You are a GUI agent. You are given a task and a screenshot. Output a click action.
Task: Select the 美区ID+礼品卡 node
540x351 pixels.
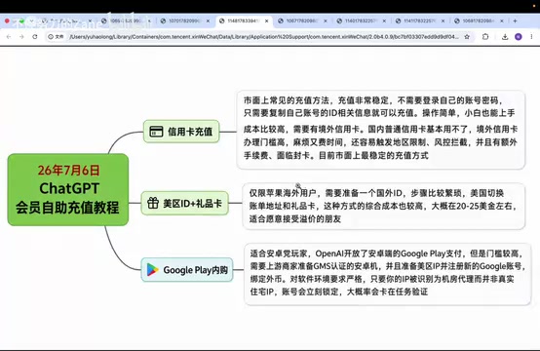pyautogui.click(x=184, y=203)
